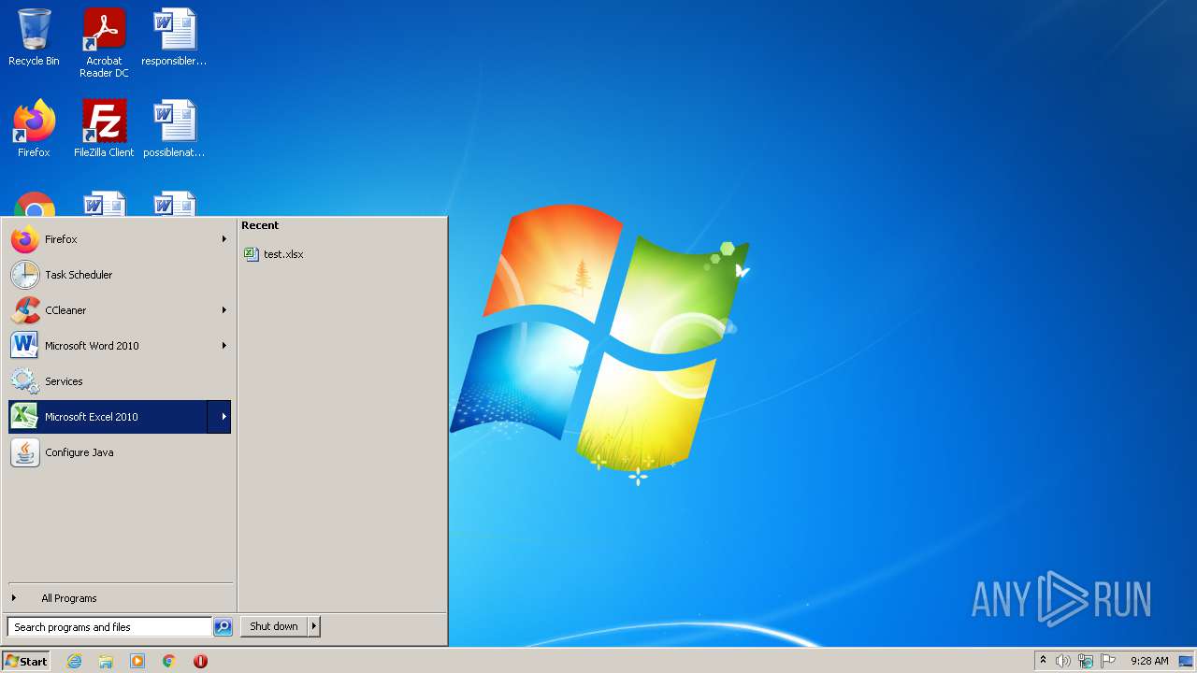Launch Acrobat Reader DC from desktop
This screenshot has width=1197, height=673.
point(104,43)
